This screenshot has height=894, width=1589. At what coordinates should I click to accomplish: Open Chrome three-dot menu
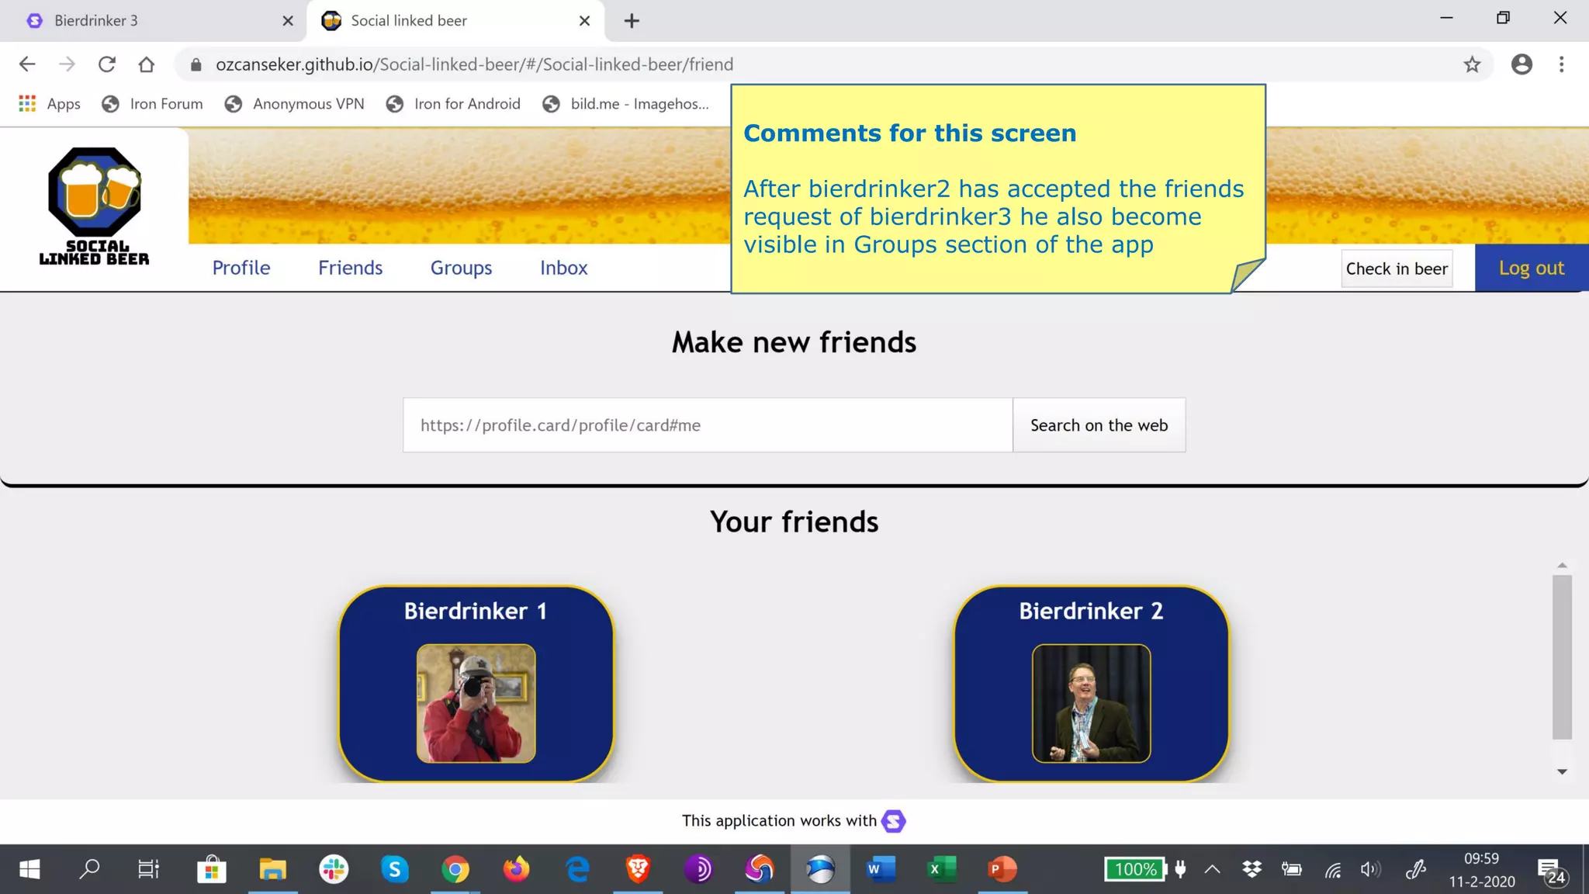point(1562,64)
